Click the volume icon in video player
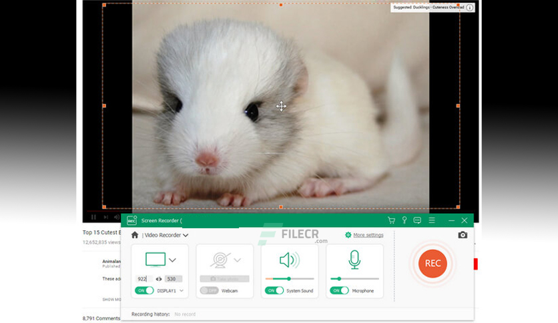The height and width of the screenshot is (323, 558). coord(116,217)
